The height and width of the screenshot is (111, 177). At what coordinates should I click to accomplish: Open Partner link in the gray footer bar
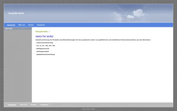[34, 105]
